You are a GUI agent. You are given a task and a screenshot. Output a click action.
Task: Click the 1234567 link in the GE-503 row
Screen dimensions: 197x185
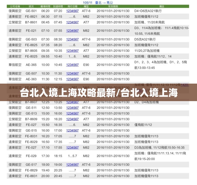pyautogui.click(x=72, y=40)
